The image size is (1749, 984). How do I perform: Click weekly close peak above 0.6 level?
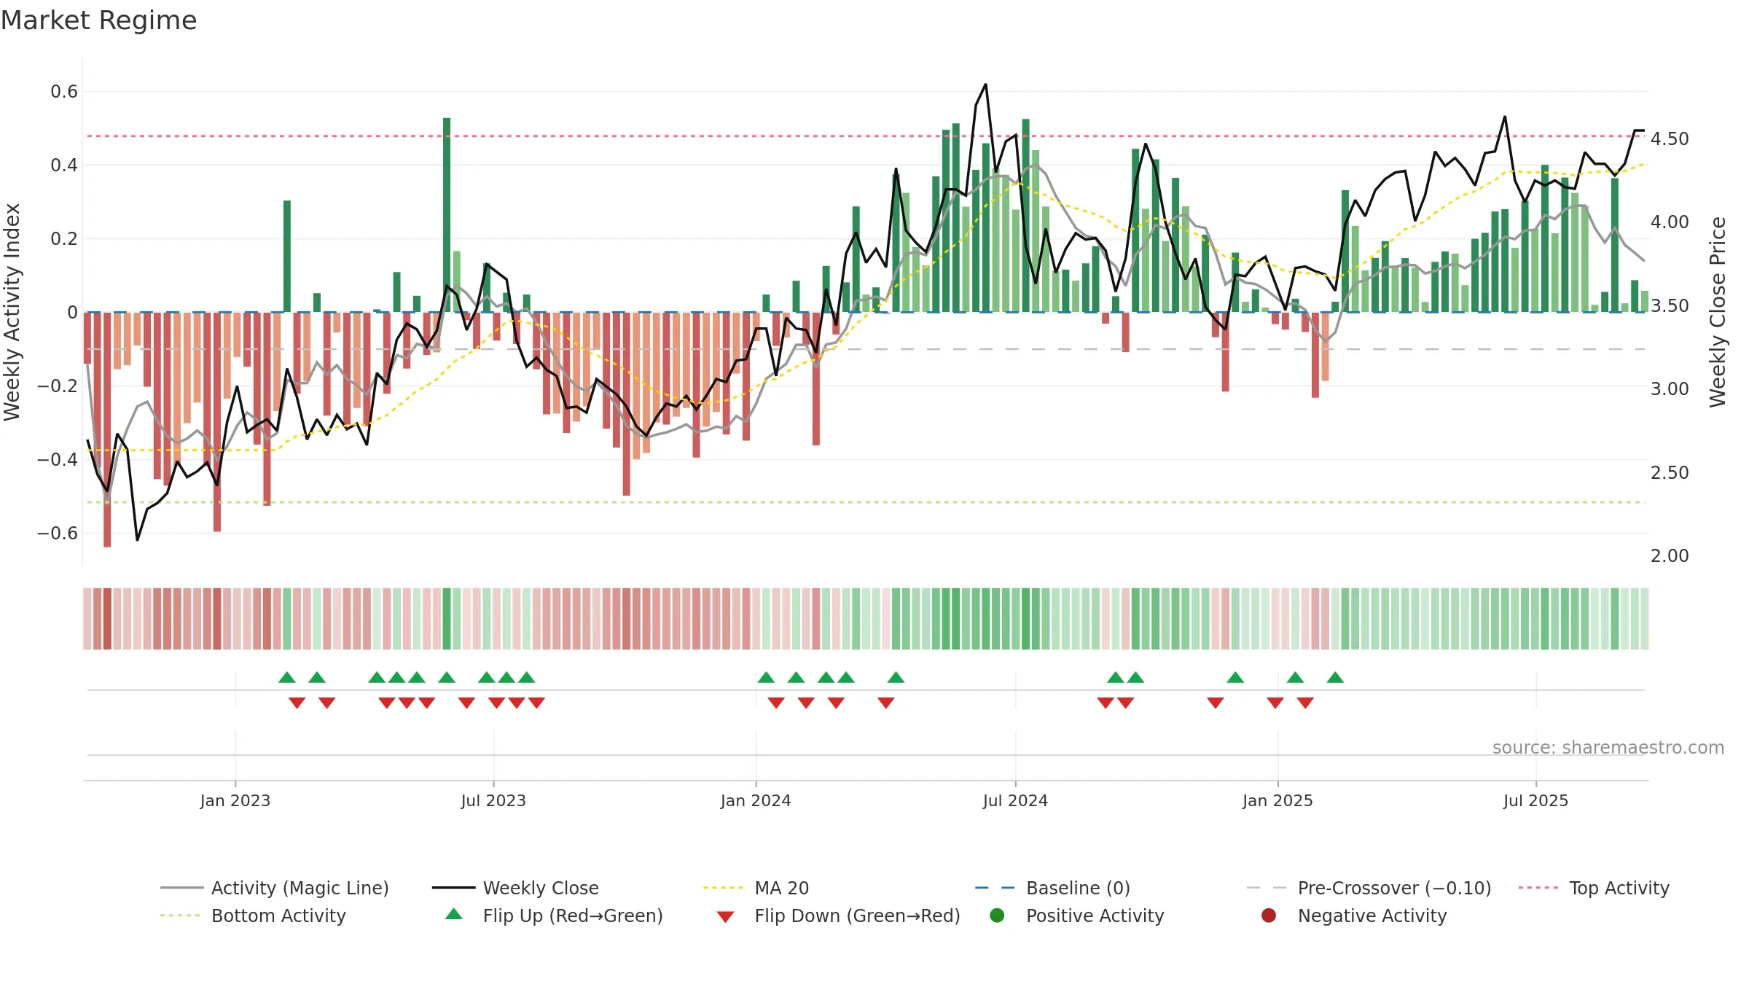point(985,85)
